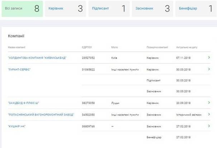Open the 'Підписант' tab

[109, 9]
